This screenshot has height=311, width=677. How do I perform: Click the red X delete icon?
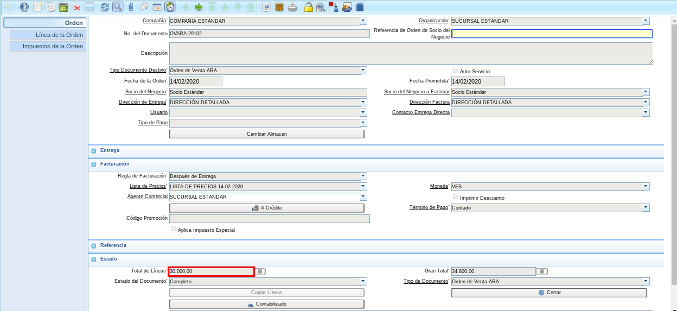(76, 7)
